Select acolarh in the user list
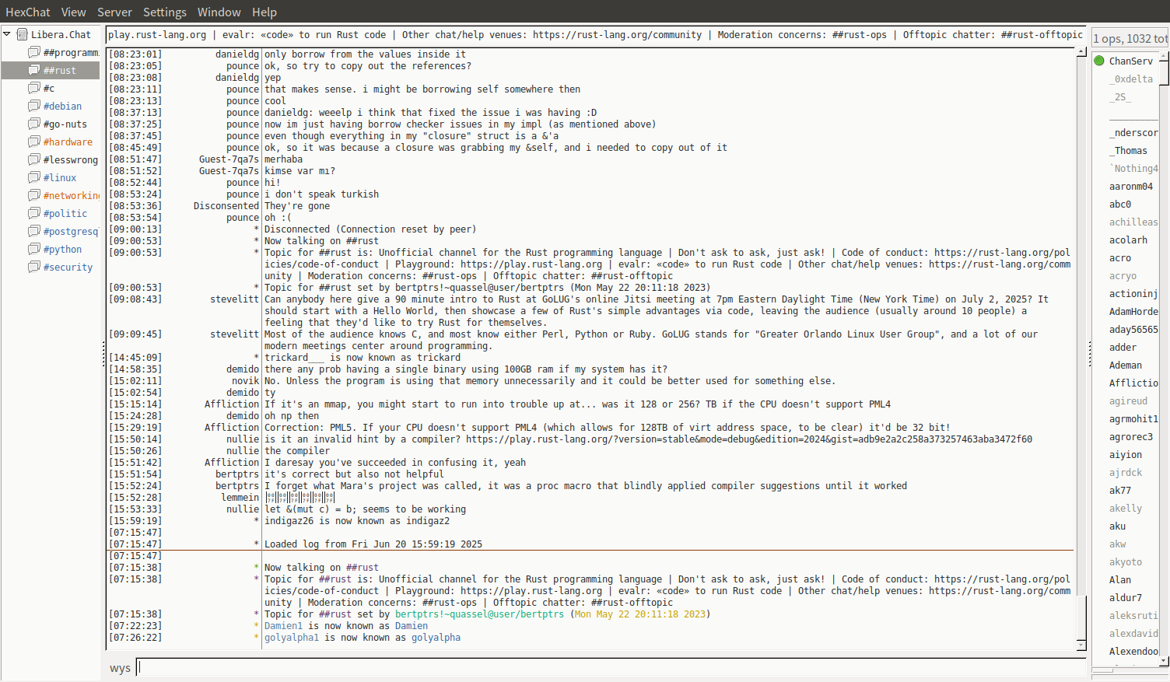The height and width of the screenshot is (682, 1170). click(1128, 240)
